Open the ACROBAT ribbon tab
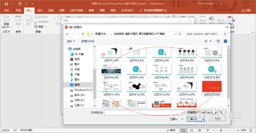 point(127,11)
